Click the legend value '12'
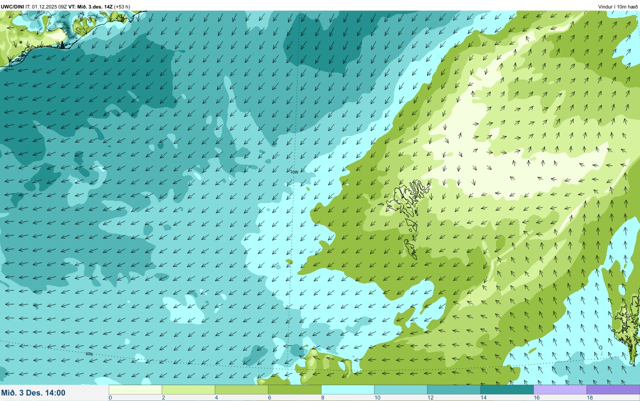640x401 pixels. [430, 397]
